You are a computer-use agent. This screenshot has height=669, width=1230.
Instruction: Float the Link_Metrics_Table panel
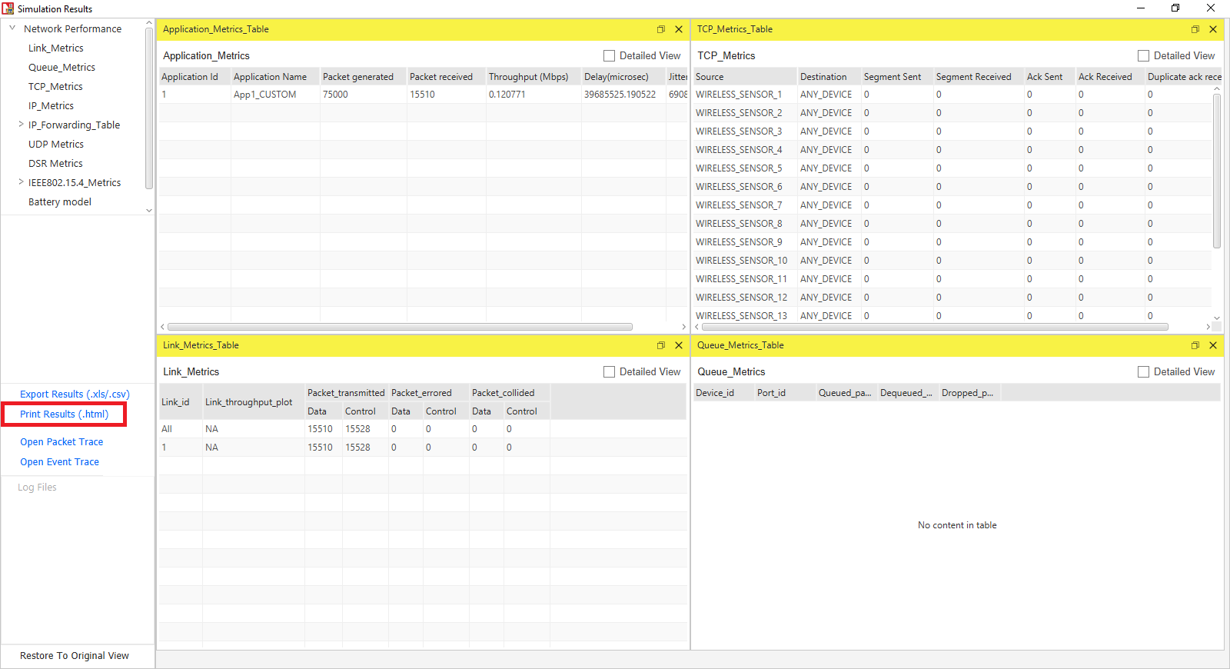point(660,345)
